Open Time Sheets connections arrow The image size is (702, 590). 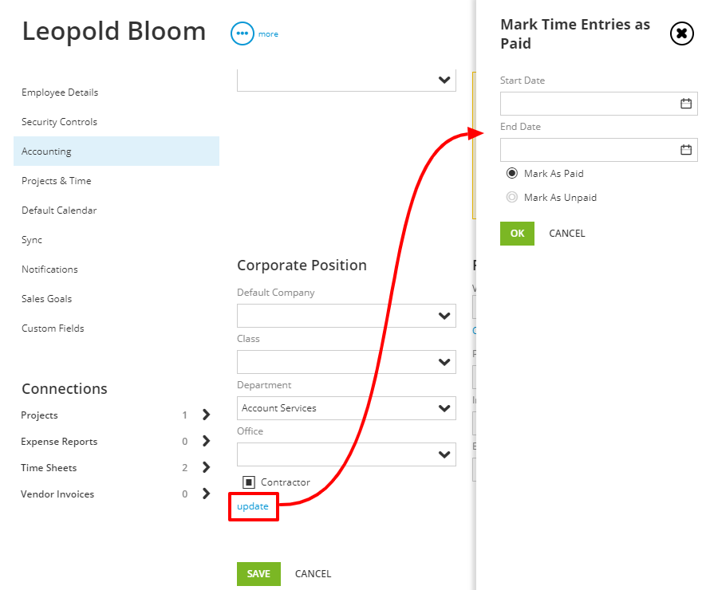click(x=206, y=467)
